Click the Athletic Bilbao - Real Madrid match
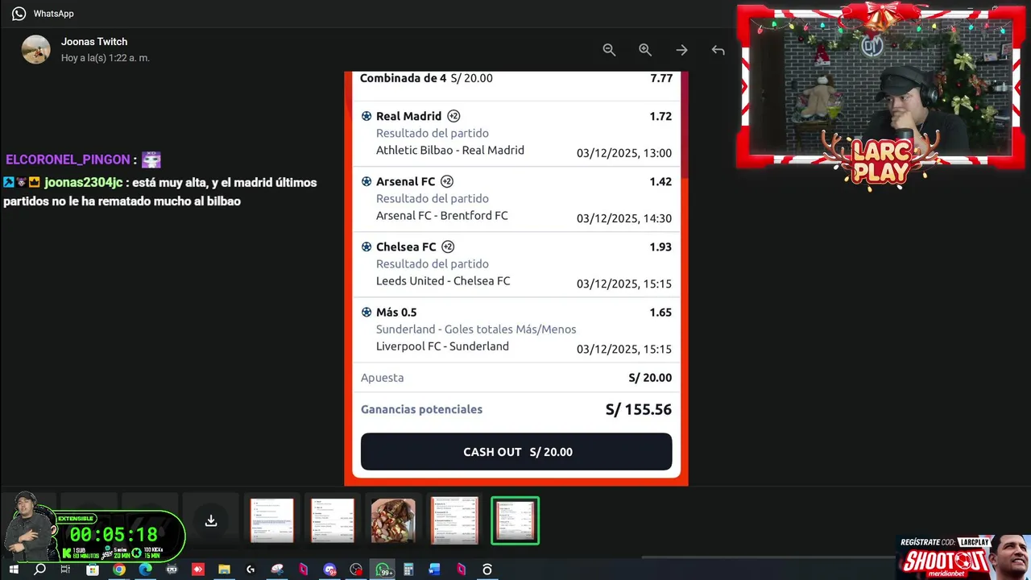This screenshot has height=580, width=1031. tap(450, 150)
